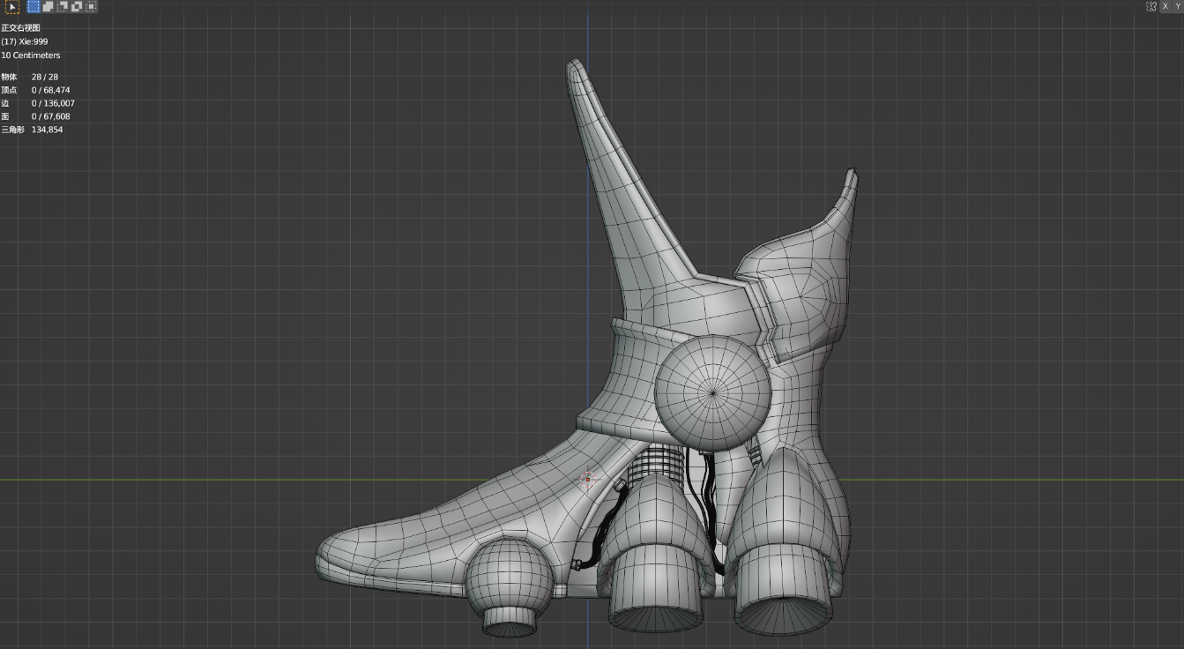Choose the Extend Selection mode icon
This screenshot has height=649, width=1184.
48,6
